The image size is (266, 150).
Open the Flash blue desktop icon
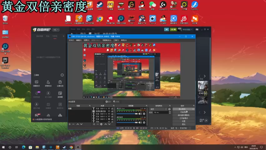tap(195, 5)
